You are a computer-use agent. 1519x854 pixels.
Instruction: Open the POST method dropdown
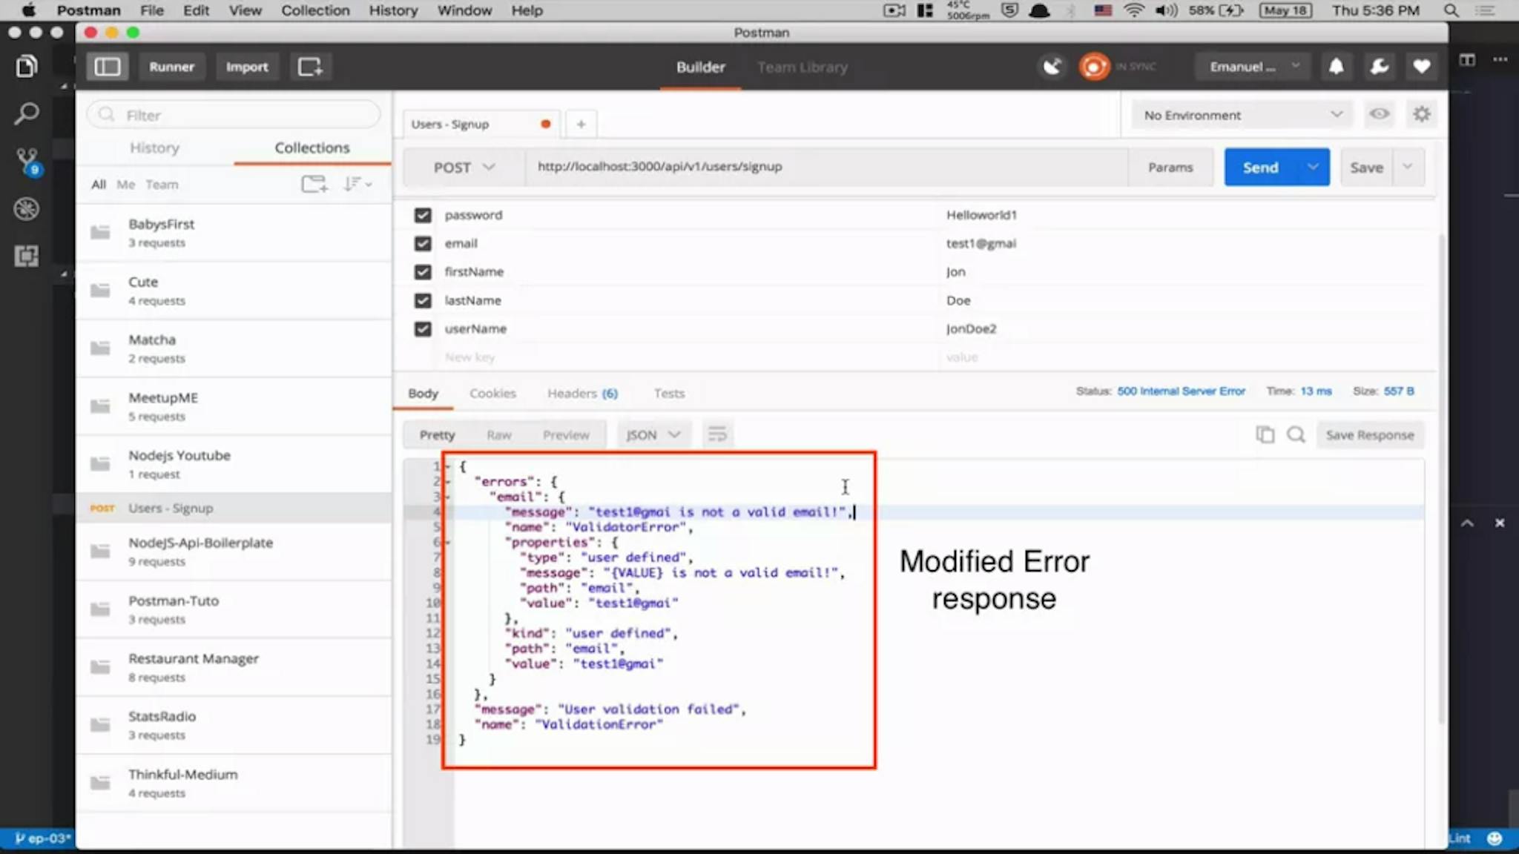tap(464, 168)
